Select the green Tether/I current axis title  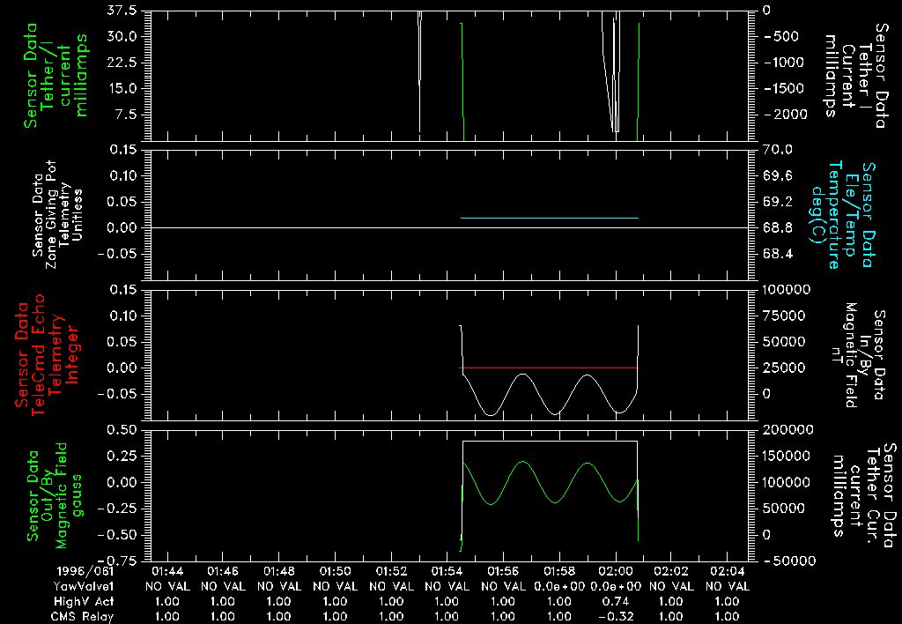56,75
